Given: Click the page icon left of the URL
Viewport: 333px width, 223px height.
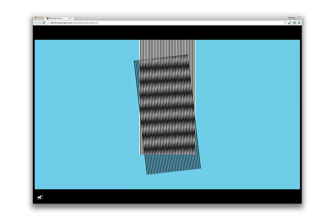Looking at the screenshot, I should 48,23.
